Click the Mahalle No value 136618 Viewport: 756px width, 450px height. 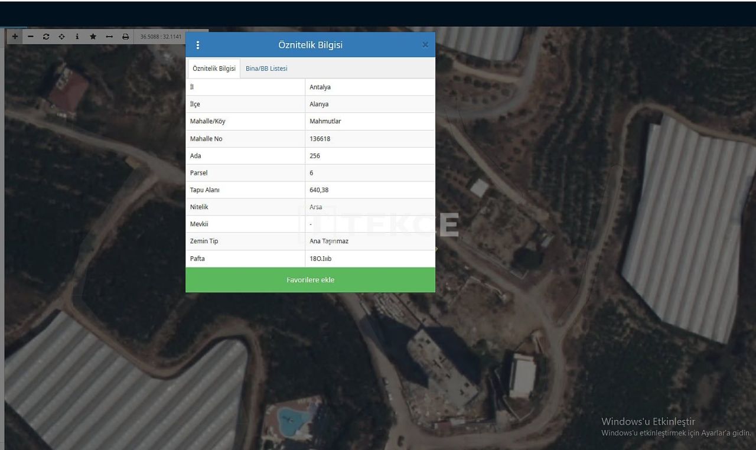321,139
